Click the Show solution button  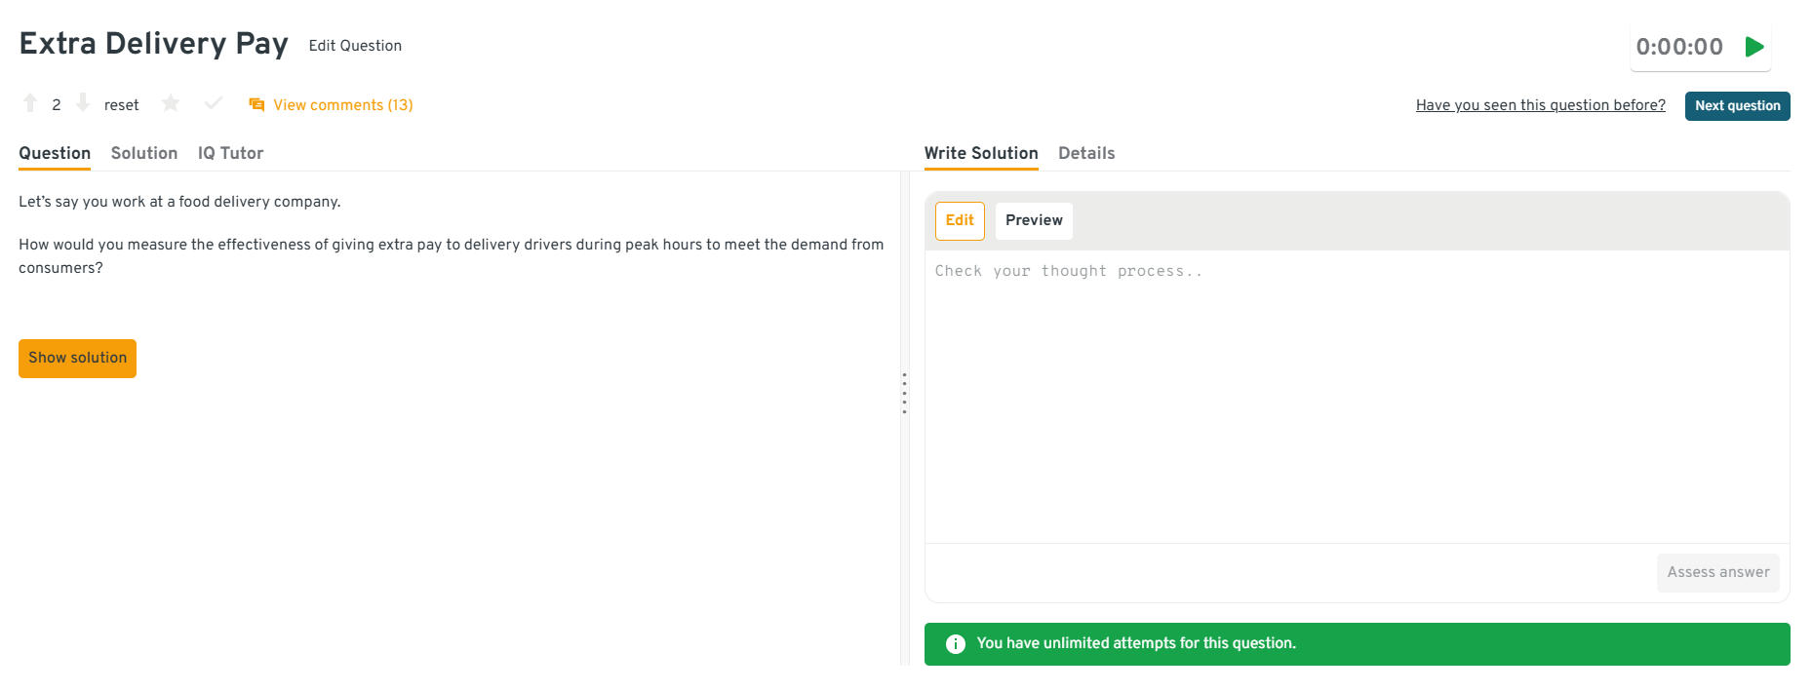click(x=78, y=358)
